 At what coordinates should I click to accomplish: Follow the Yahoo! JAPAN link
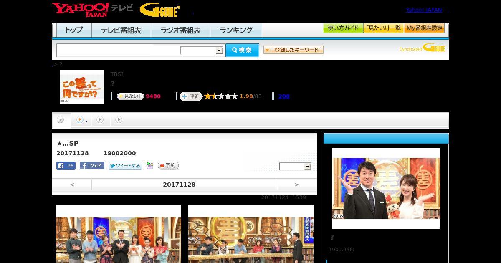coord(424,10)
